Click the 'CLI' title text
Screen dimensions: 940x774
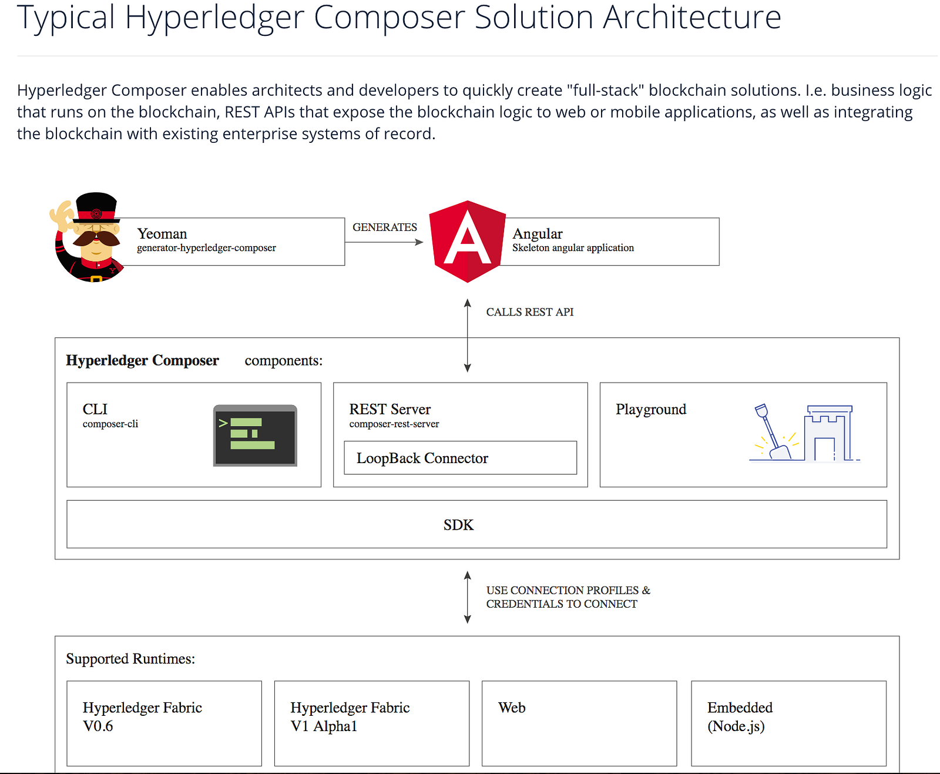pos(95,409)
